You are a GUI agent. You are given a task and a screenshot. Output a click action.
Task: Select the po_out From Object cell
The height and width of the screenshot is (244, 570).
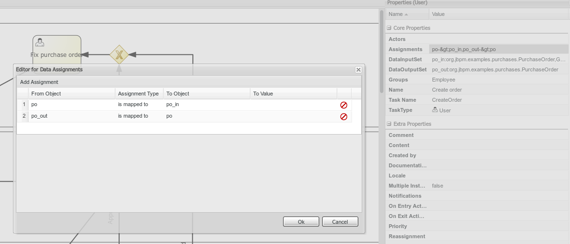click(72, 116)
